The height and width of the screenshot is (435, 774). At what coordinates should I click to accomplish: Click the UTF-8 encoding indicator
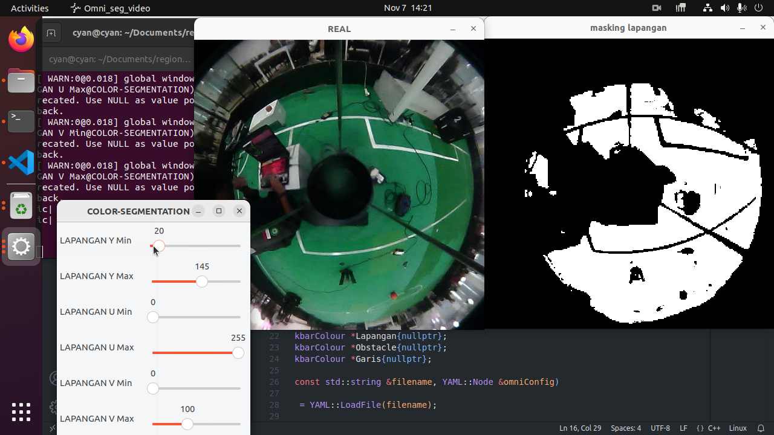[x=660, y=428]
